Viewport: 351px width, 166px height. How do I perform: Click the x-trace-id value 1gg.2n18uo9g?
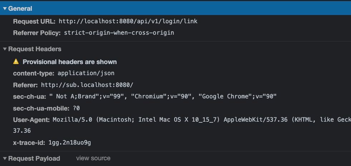pos(69,143)
